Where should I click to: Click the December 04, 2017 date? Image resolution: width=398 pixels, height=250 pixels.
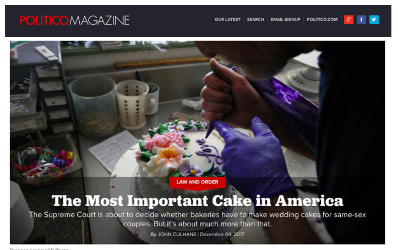222,234
